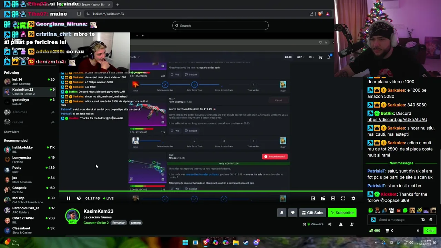Click Gift Subs button
Screen dimensions: 441x248
pyautogui.click(x=312, y=213)
